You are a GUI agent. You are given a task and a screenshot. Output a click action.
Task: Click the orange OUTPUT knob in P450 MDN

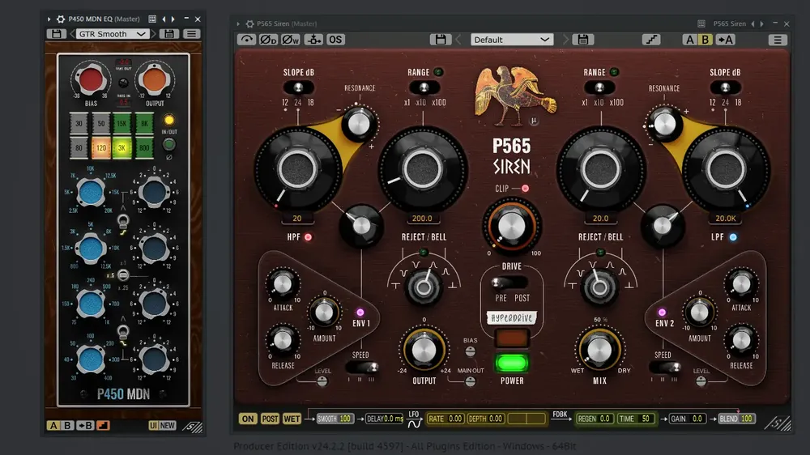click(x=154, y=79)
